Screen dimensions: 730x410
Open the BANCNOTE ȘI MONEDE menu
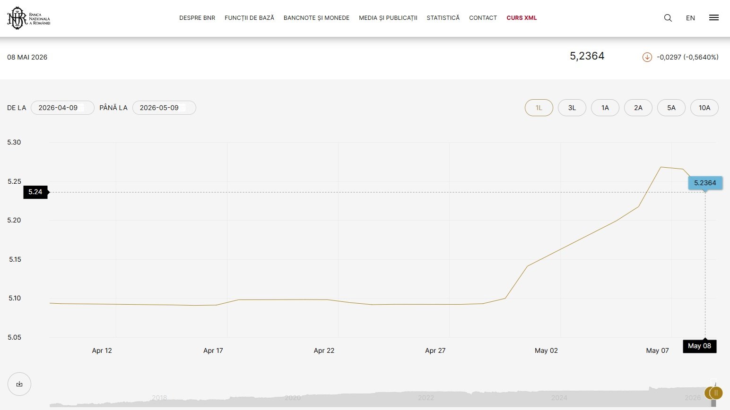click(316, 18)
